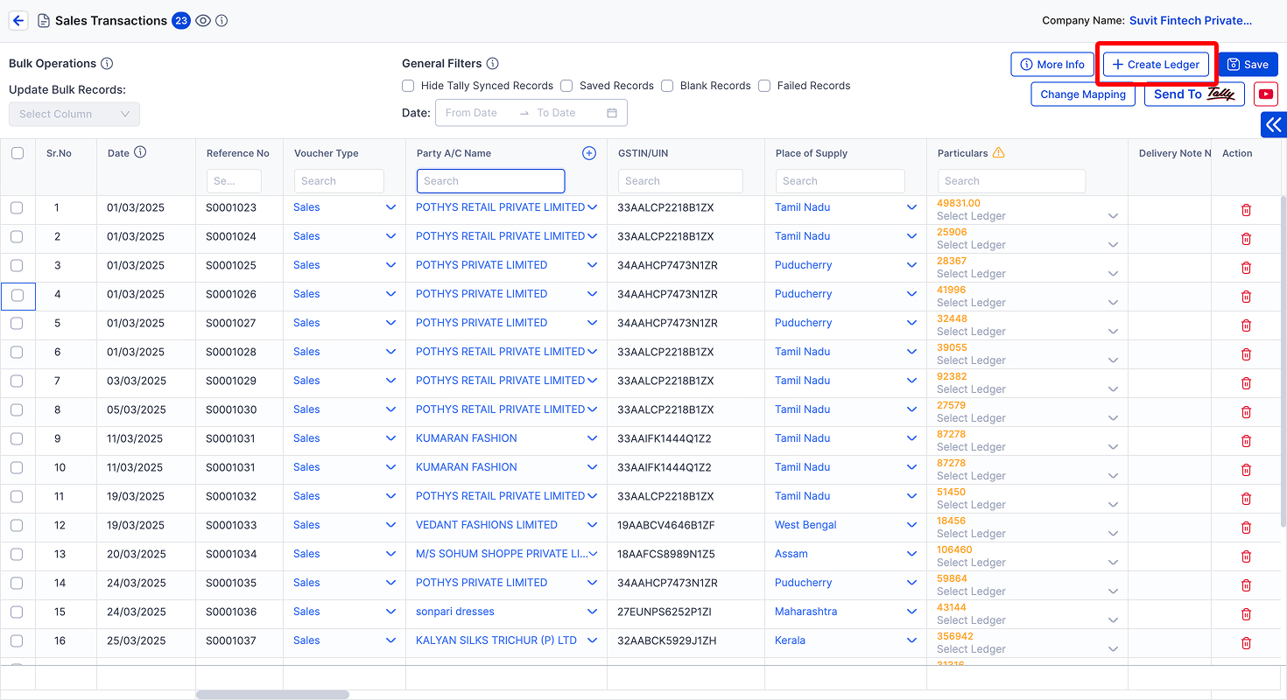Open Voucher Type dropdown for S0001030

(x=390, y=409)
